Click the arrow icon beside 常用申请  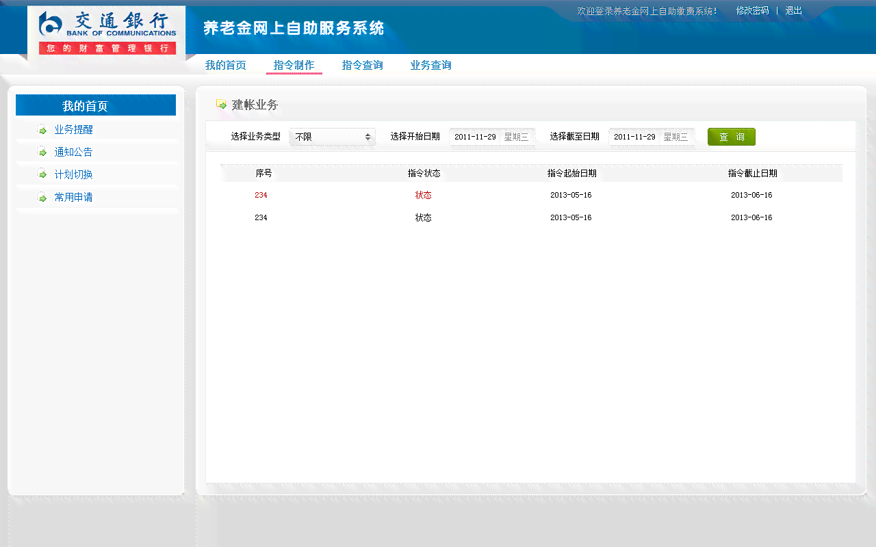click(42, 197)
